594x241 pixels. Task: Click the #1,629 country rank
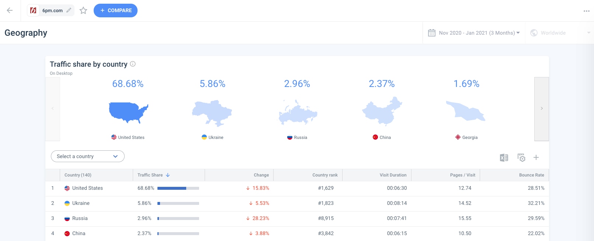click(x=326, y=188)
